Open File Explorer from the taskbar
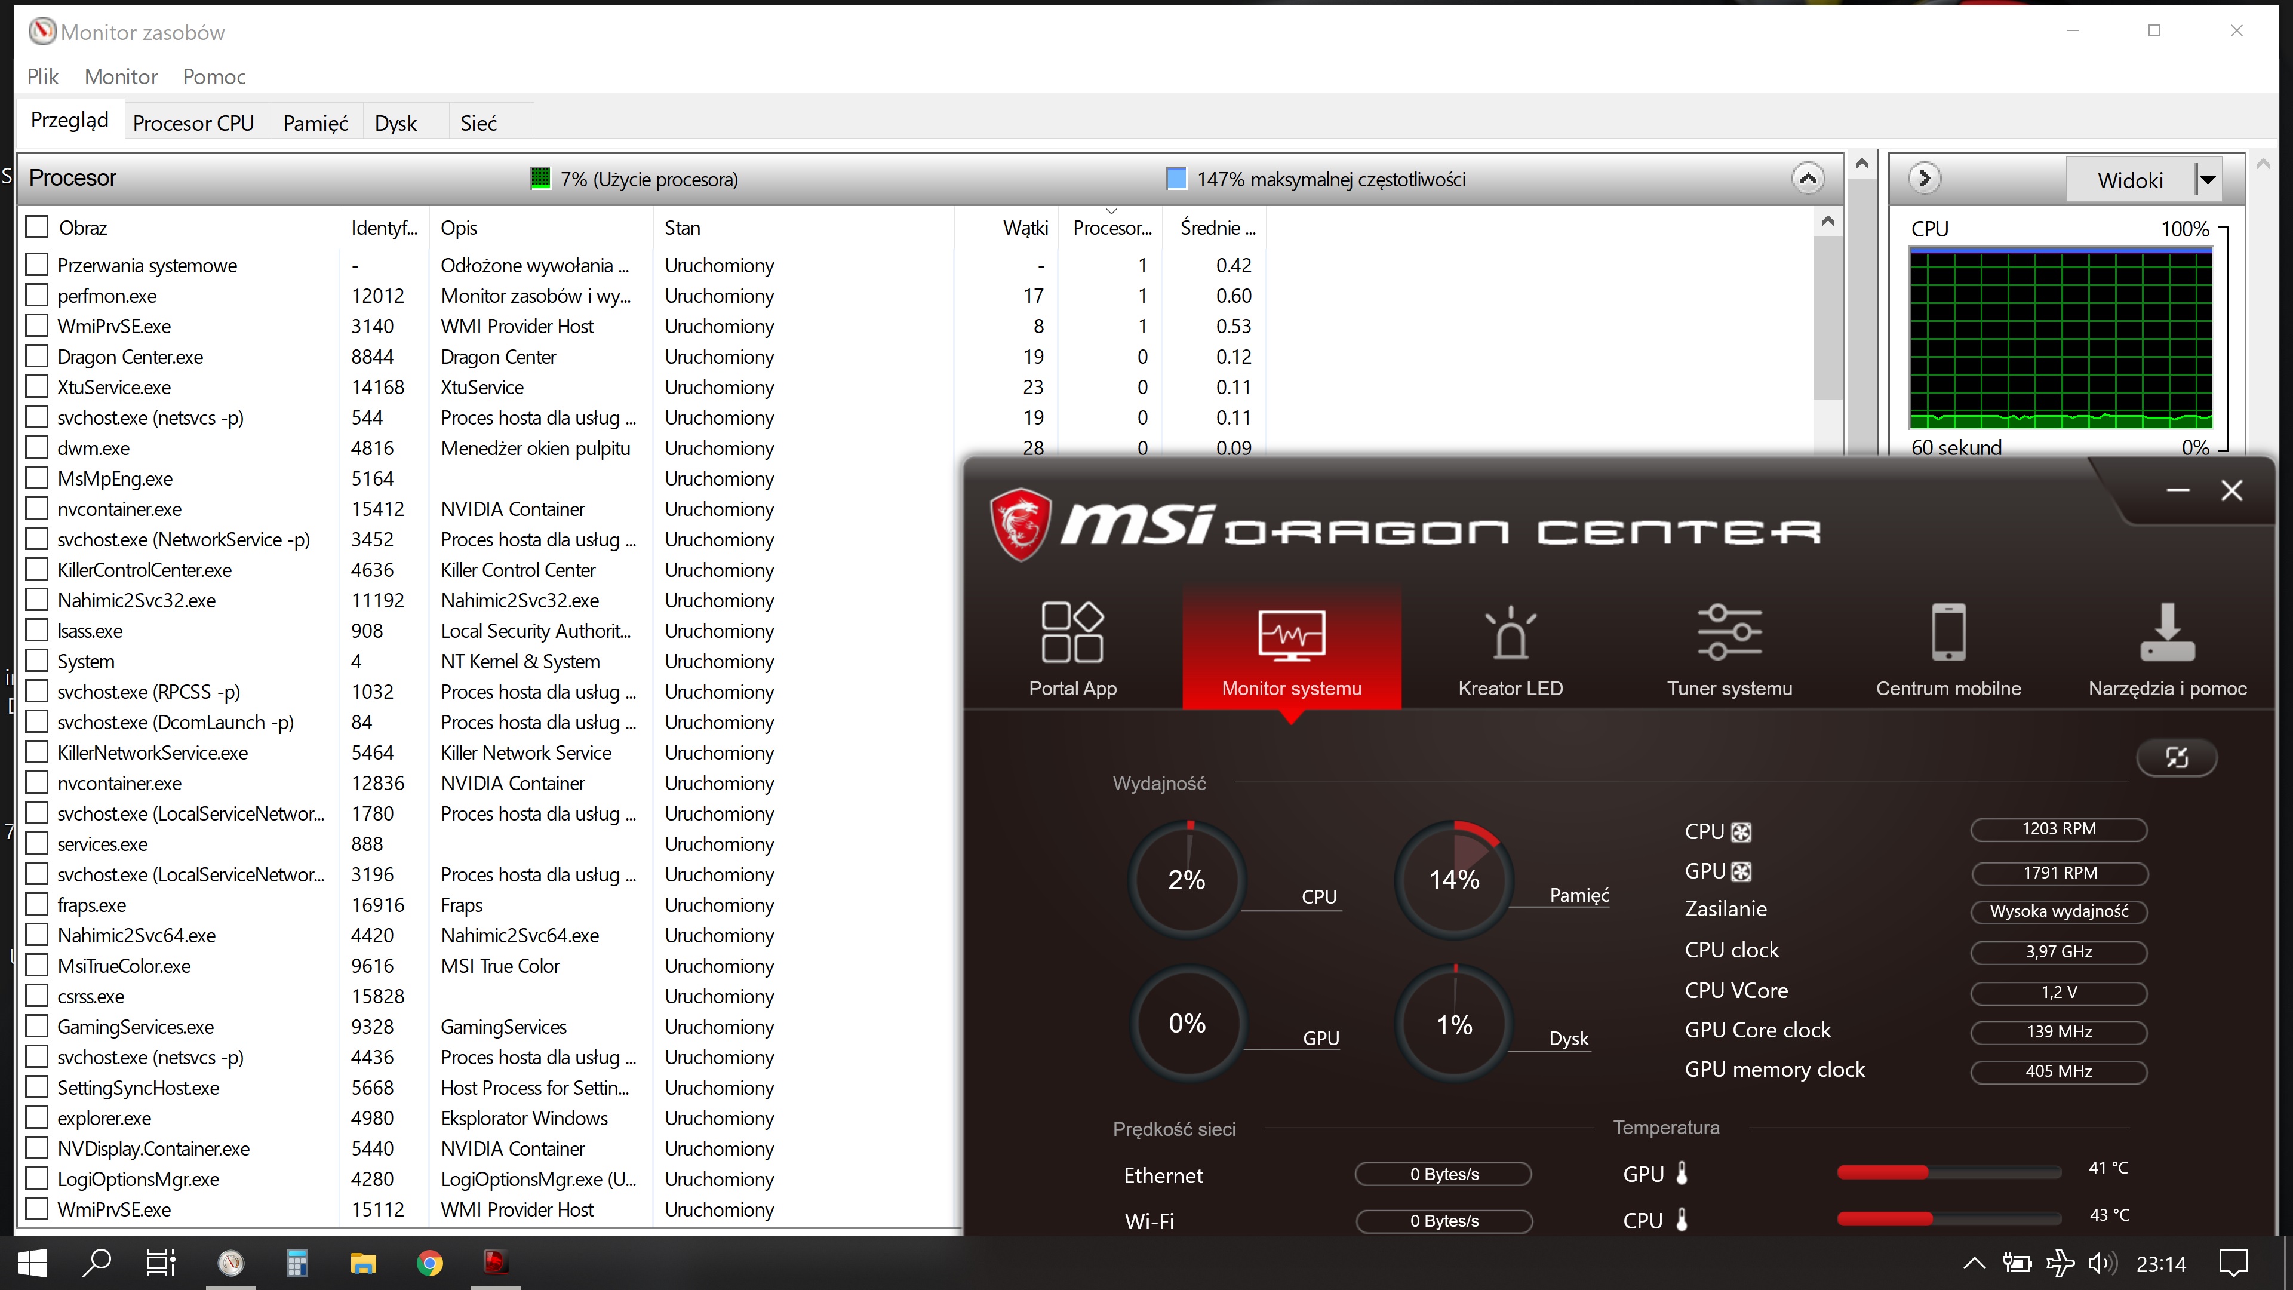The height and width of the screenshot is (1290, 2293). pyautogui.click(x=362, y=1263)
